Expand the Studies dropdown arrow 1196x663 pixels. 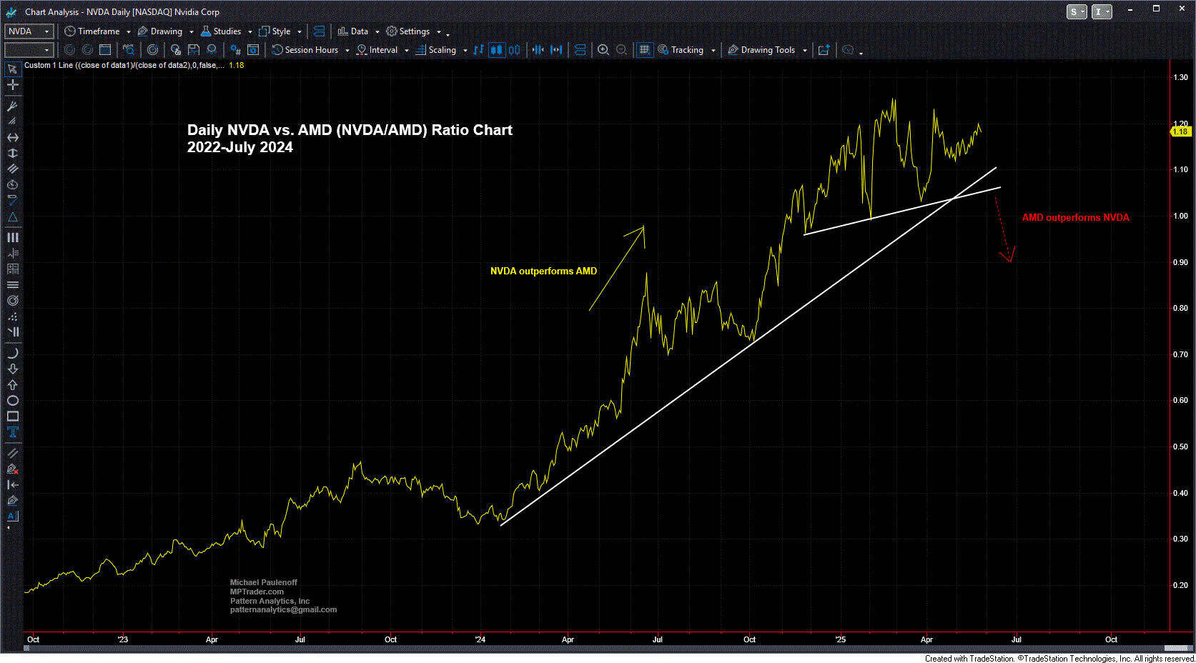249,31
